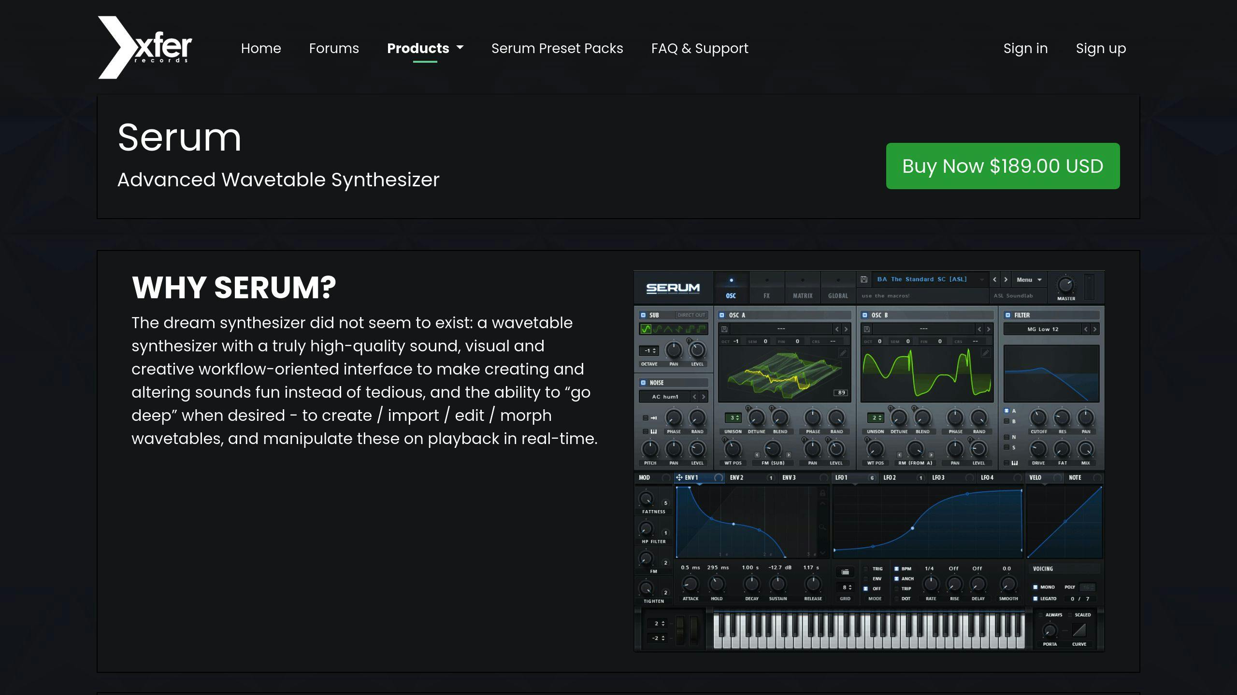The width and height of the screenshot is (1237, 695).
Task: Click the OSC B unison stepper showing 2
Action: [x=875, y=417]
